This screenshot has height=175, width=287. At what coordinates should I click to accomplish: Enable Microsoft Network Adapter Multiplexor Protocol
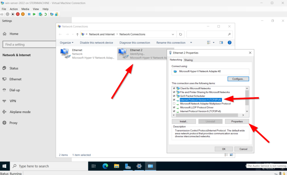(x=174, y=103)
